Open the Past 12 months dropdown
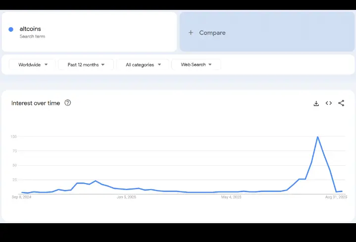The image size is (356, 242). [x=86, y=65]
